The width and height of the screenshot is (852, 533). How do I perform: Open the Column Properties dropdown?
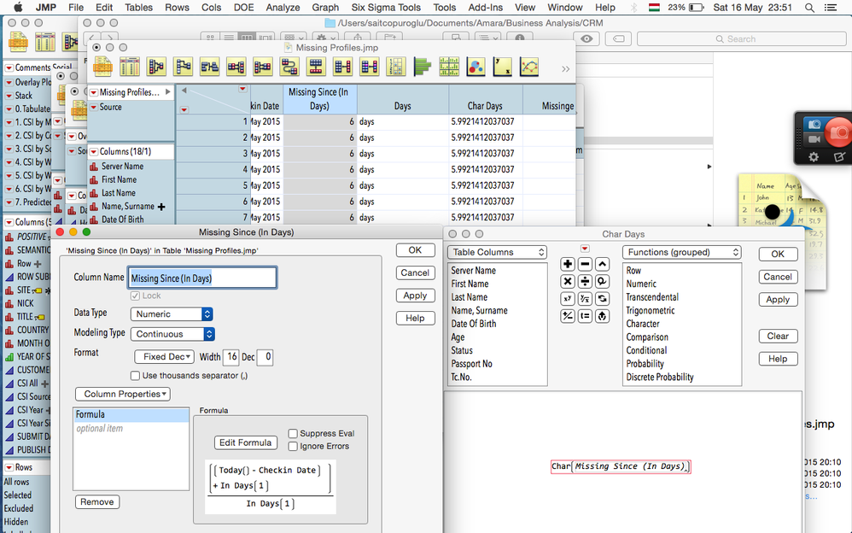(123, 394)
